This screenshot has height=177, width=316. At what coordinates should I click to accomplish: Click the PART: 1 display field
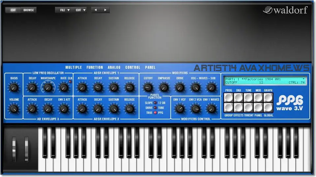[x=232, y=79]
